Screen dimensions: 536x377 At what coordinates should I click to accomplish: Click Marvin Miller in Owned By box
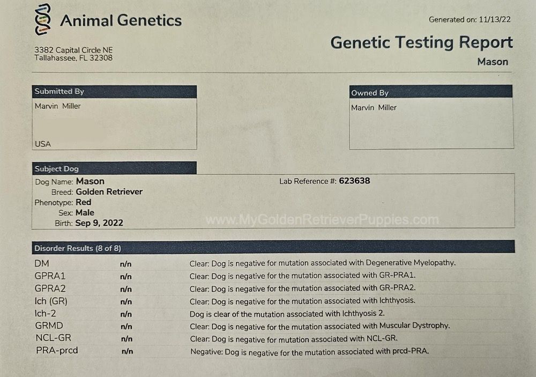[374, 108]
